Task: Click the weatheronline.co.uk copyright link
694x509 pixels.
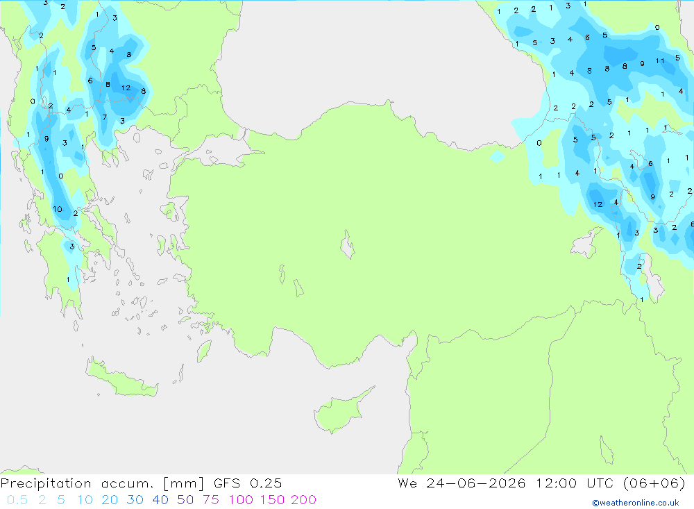Action: tap(636, 503)
